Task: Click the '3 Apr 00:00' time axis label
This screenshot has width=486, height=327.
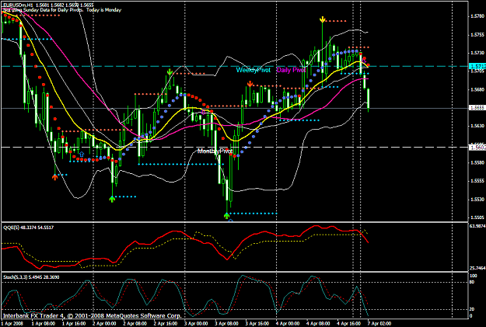Action: click(196, 324)
